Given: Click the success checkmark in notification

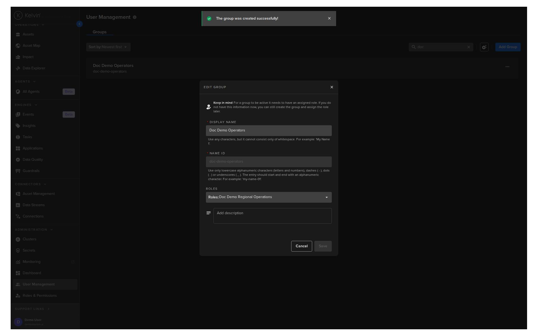Looking at the screenshot, I should 209,18.
